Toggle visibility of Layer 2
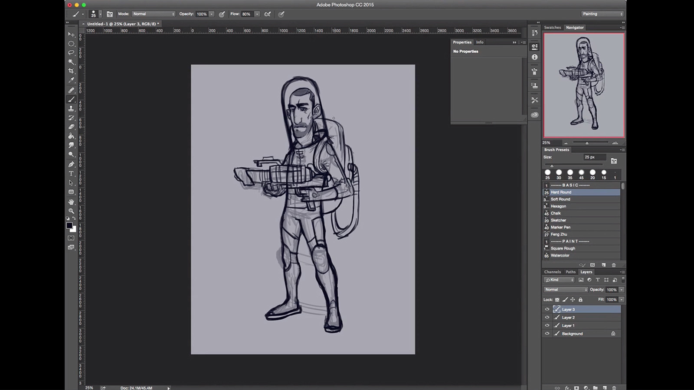 [547, 317]
